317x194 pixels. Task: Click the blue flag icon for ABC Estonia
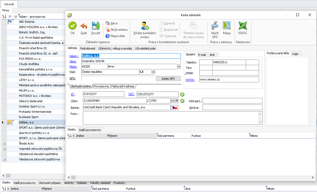click(10, 22)
